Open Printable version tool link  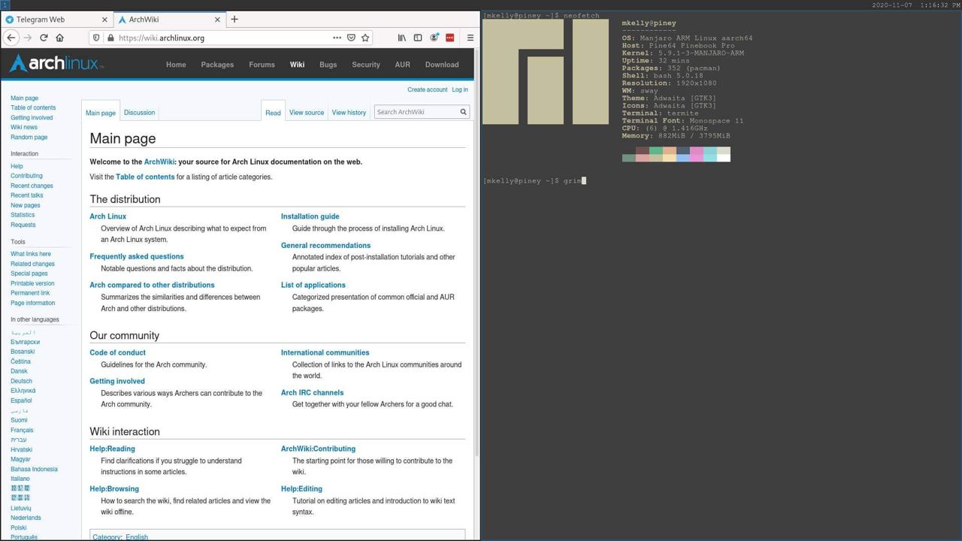(x=32, y=283)
